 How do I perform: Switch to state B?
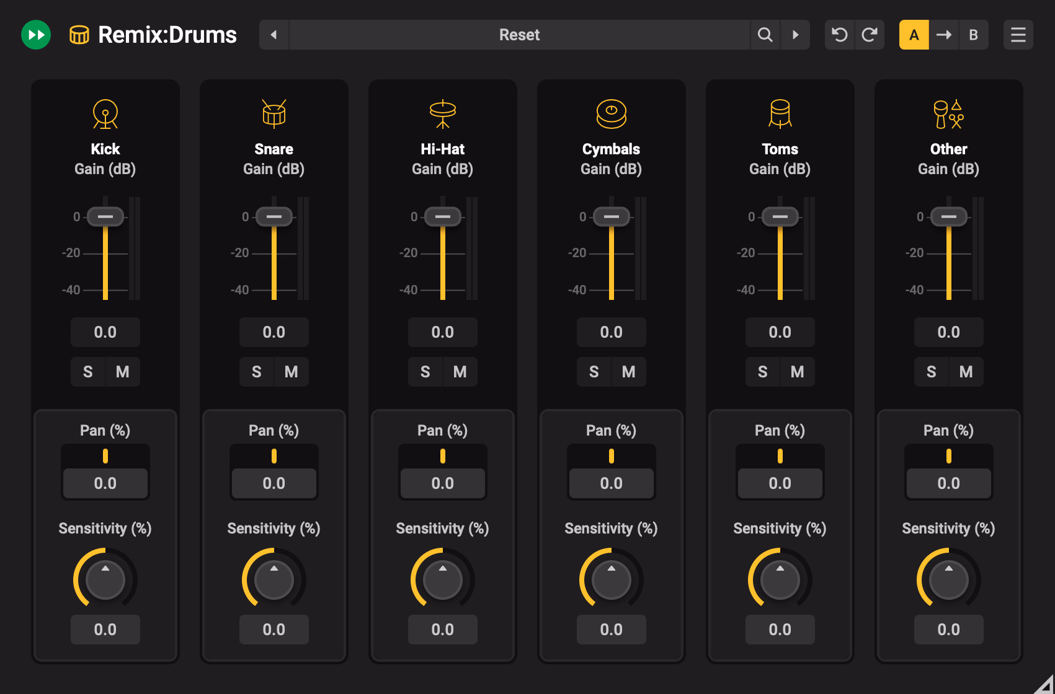(974, 35)
